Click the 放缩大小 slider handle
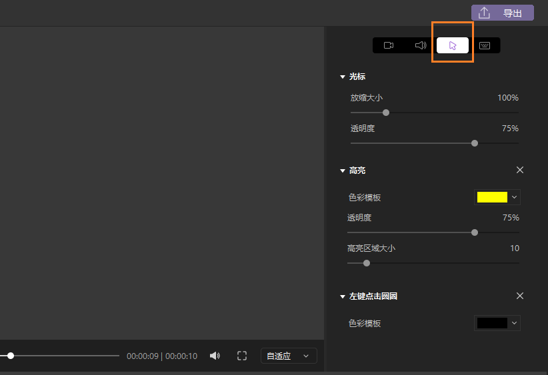The width and height of the screenshot is (548, 375). pos(386,113)
